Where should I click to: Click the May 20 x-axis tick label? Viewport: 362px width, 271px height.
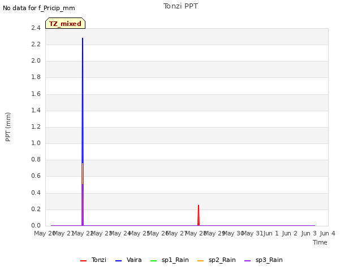pos(44,233)
